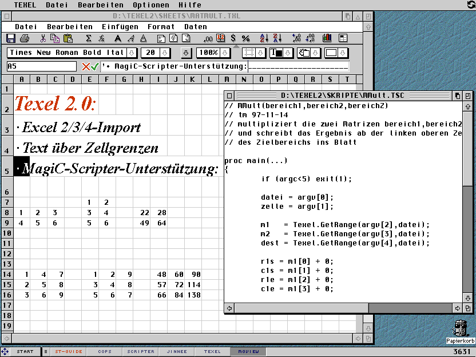Expand the text color dropdown arrow
Viewport: 476px width, 357px height.
(x=288, y=53)
